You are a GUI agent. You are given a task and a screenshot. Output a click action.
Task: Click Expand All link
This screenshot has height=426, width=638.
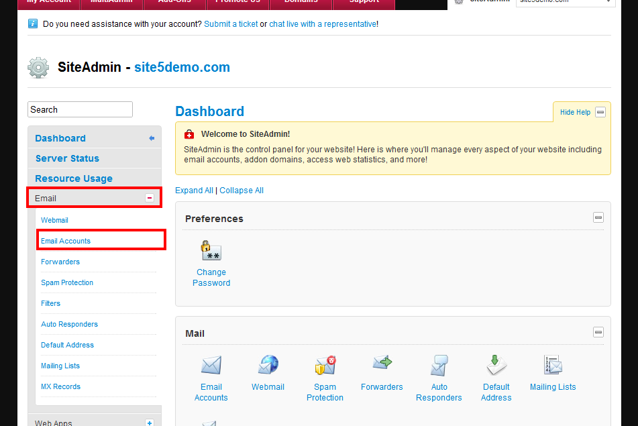194,191
